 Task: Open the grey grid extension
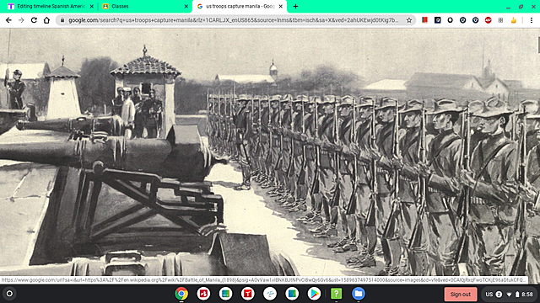(500, 20)
